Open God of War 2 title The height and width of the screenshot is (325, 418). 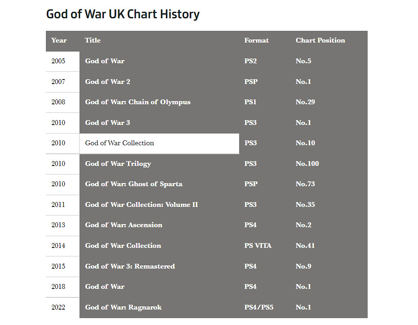pos(108,82)
